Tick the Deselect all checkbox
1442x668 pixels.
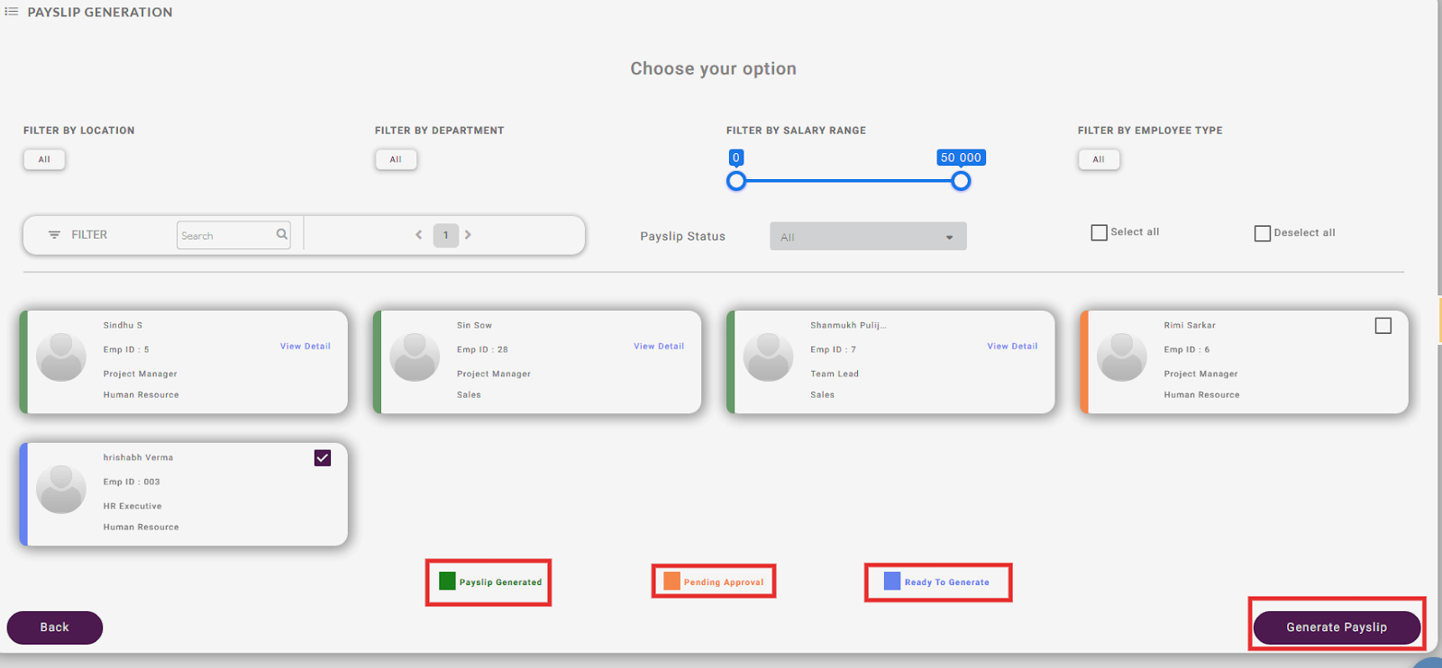(x=1262, y=233)
